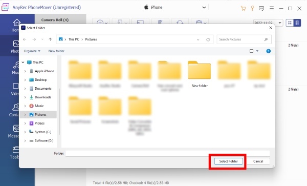The width and height of the screenshot is (307, 186).
Task: Click the New folder toolbar button
Action: coord(56,51)
